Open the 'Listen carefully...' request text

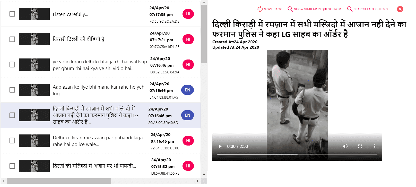click(x=71, y=14)
